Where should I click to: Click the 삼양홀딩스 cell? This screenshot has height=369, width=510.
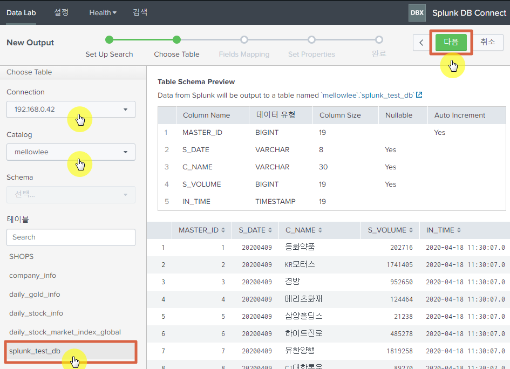point(304,316)
